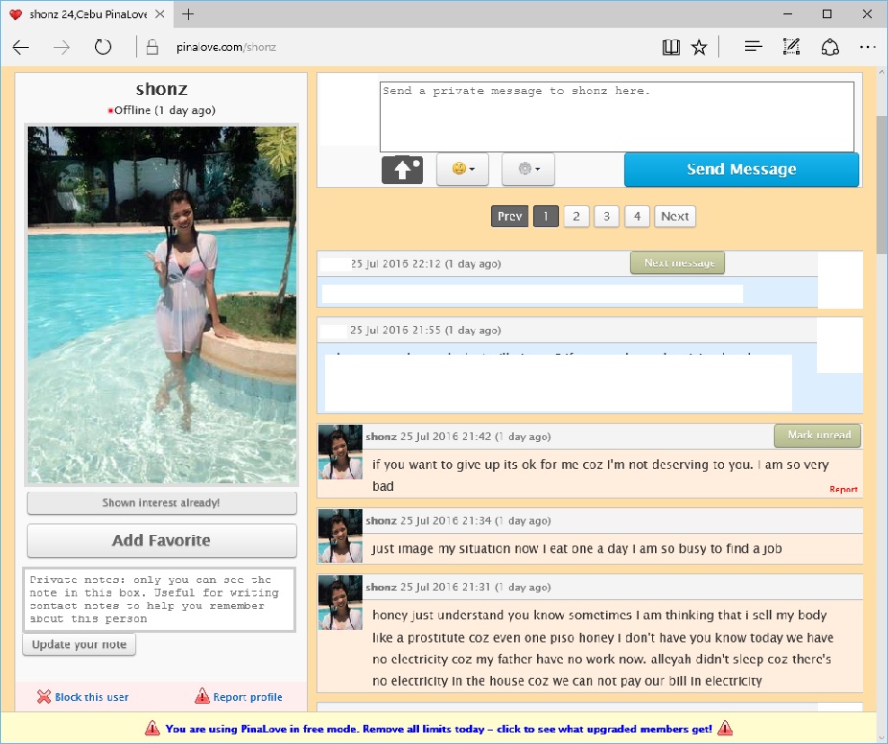Open the gift options dropdown

click(527, 170)
